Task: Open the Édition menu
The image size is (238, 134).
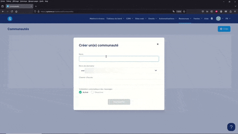Action: point(9,1)
